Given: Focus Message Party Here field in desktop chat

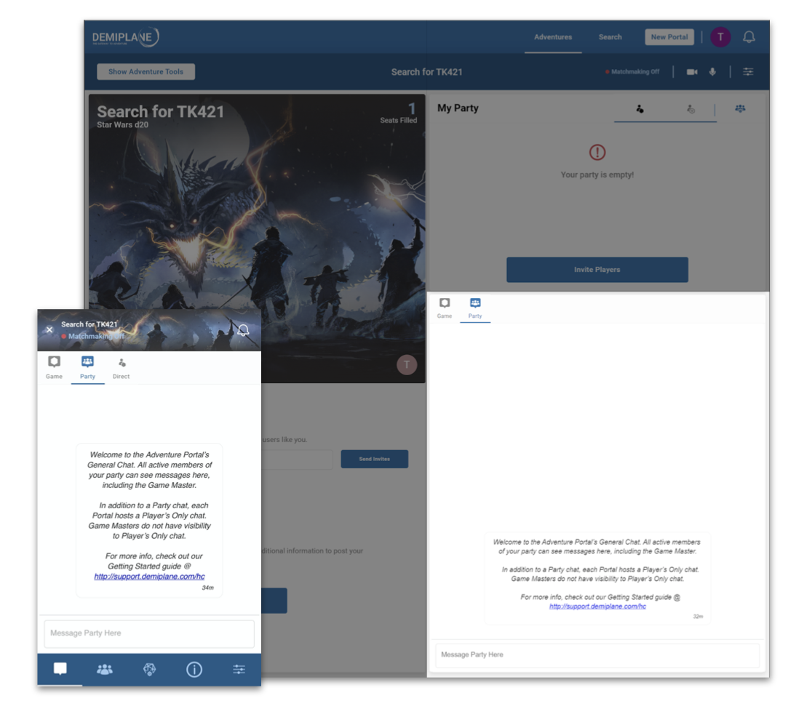Looking at the screenshot, I should point(597,655).
